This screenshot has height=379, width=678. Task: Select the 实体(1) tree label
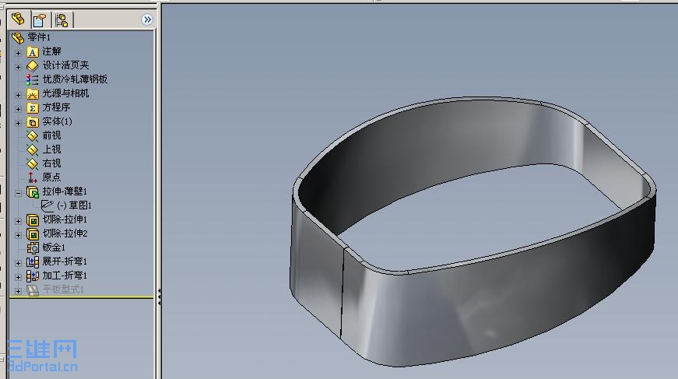[57, 121]
